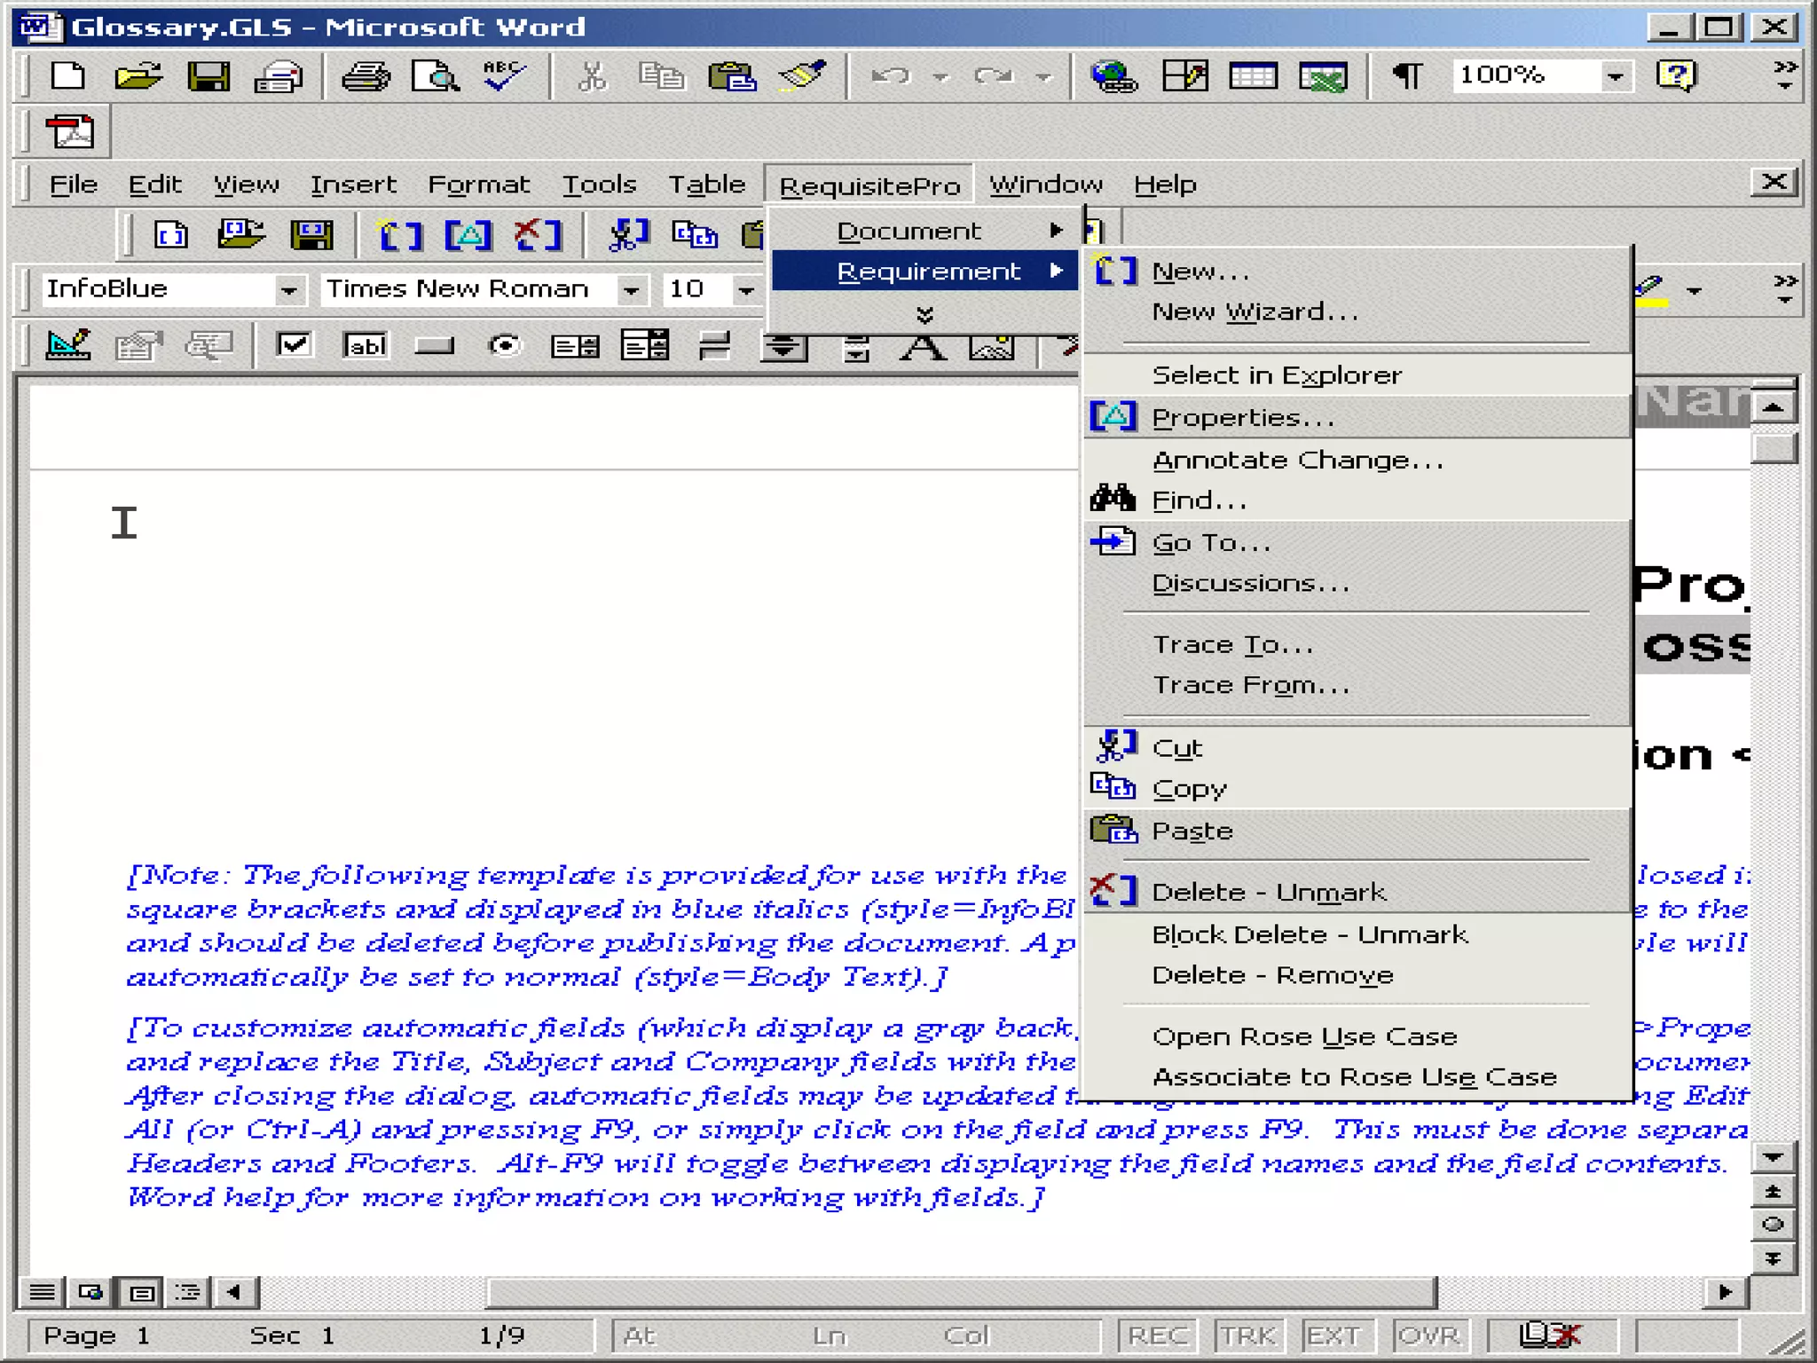Click the RequisitePro save document icon
This screenshot has width=1817, height=1363.
[311, 235]
